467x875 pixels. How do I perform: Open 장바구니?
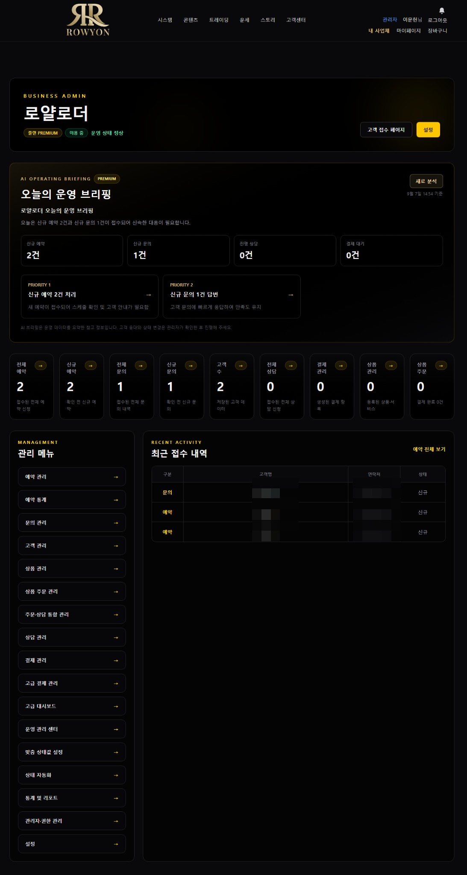pyautogui.click(x=438, y=31)
